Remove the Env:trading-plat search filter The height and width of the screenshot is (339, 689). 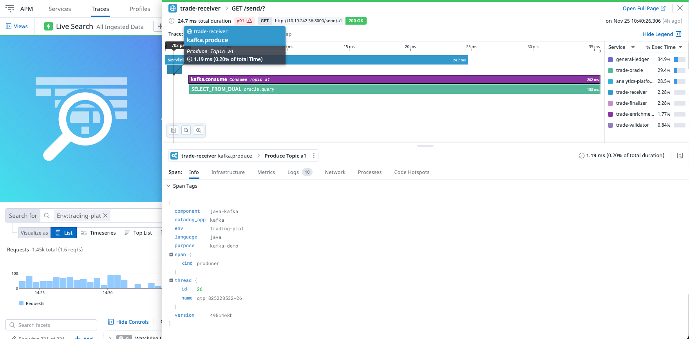pos(105,215)
